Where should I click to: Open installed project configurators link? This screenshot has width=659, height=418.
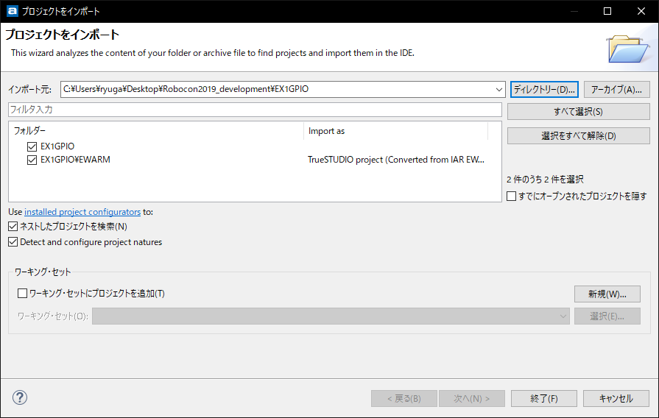click(x=82, y=212)
